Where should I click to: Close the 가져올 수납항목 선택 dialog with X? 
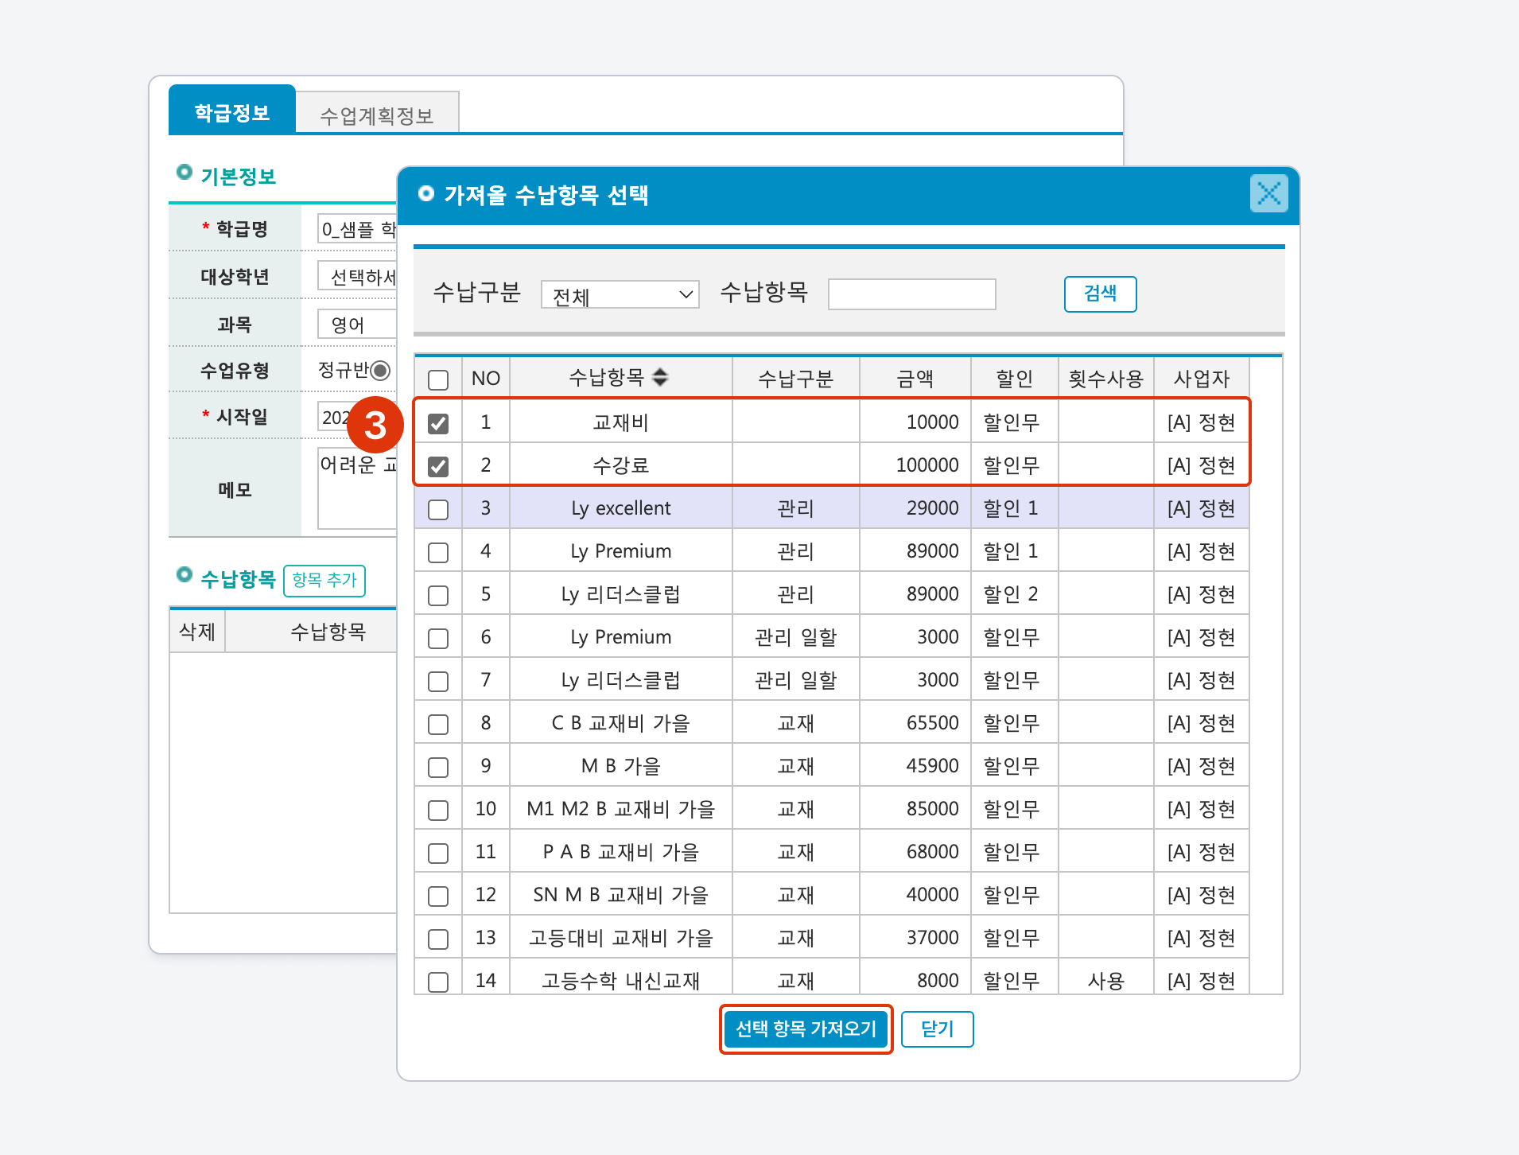coord(1268,193)
